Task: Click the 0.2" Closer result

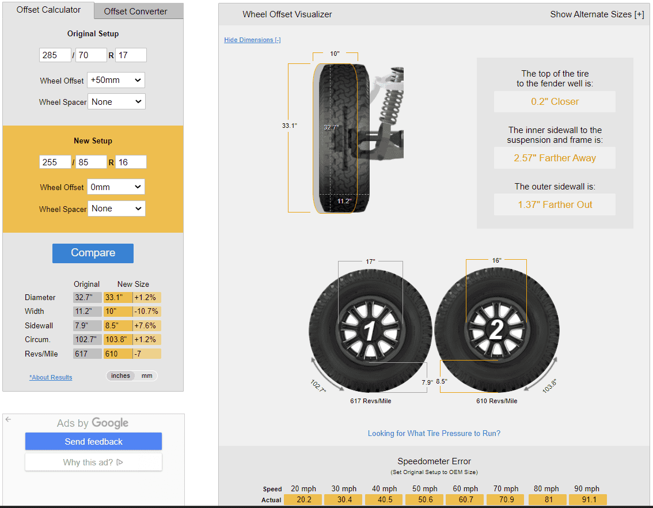Action: click(555, 101)
